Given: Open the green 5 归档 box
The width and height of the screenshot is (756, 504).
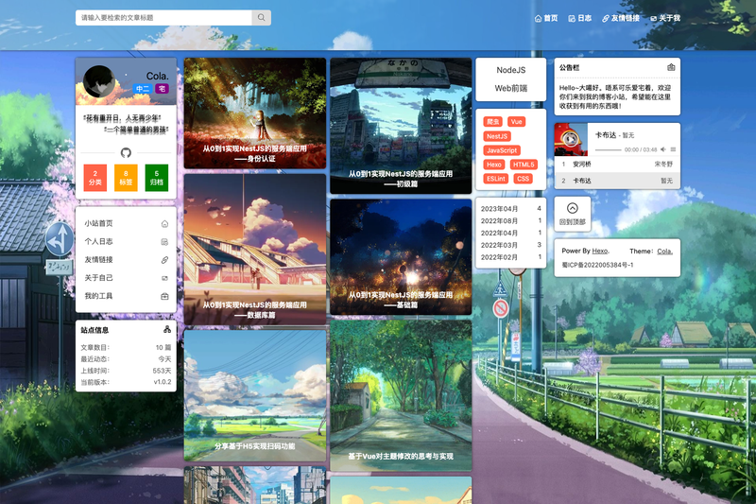Looking at the screenshot, I should (x=157, y=178).
